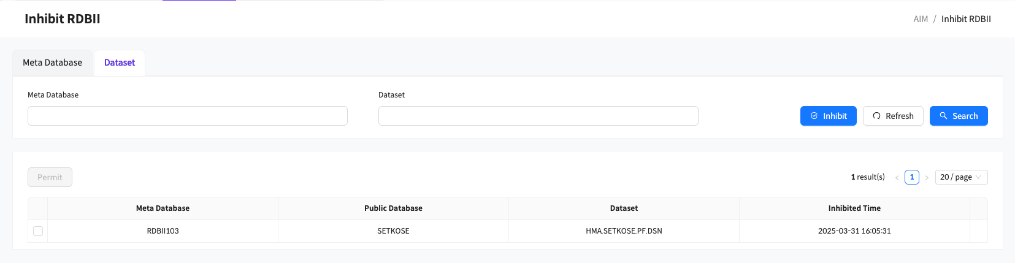This screenshot has width=1015, height=263.
Task: Focus the Meta Database filter input
Action: 188,116
